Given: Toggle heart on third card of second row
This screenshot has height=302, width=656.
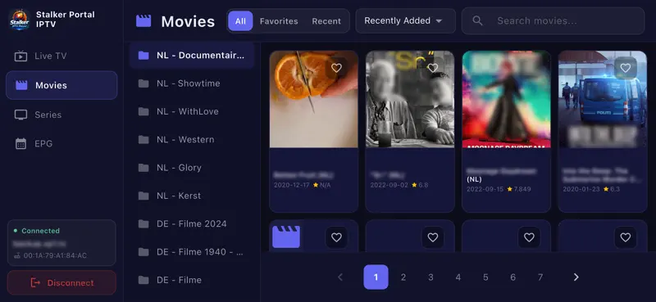Looking at the screenshot, I should click(x=529, y=237).
